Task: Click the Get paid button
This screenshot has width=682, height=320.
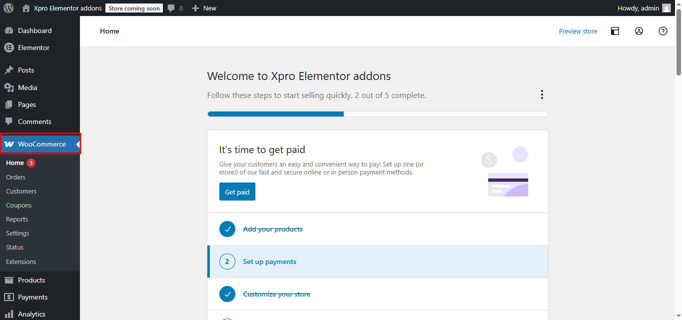Action: click(x=237, y=192)
